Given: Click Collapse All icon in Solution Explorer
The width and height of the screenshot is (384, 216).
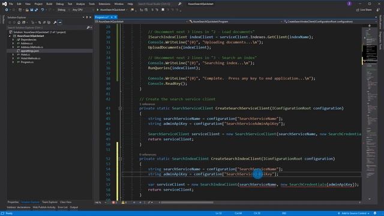Looking at the screenshot, I should [44, 22].
